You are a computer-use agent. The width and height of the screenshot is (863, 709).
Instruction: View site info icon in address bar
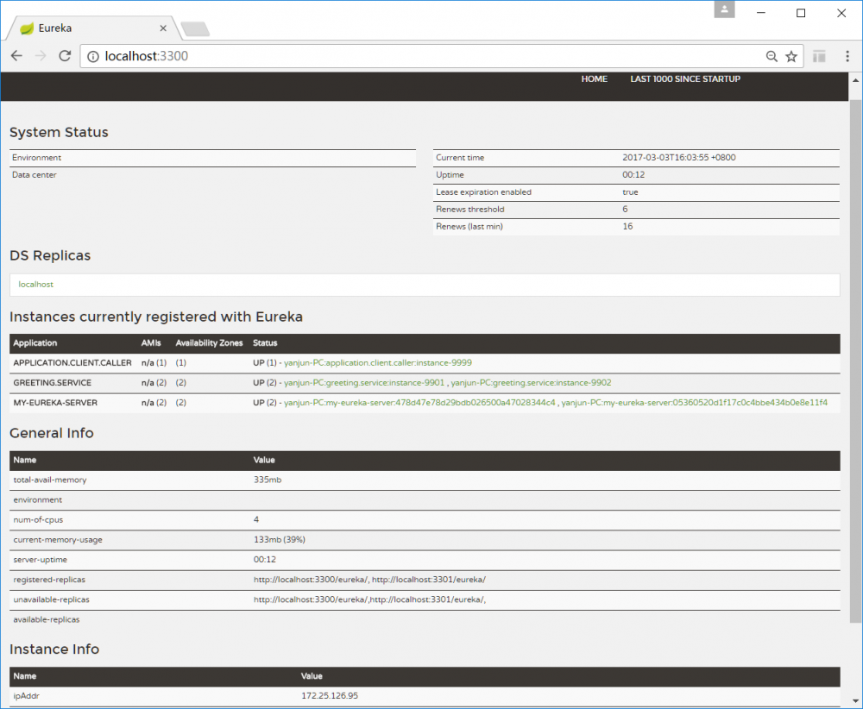point(93,56)
